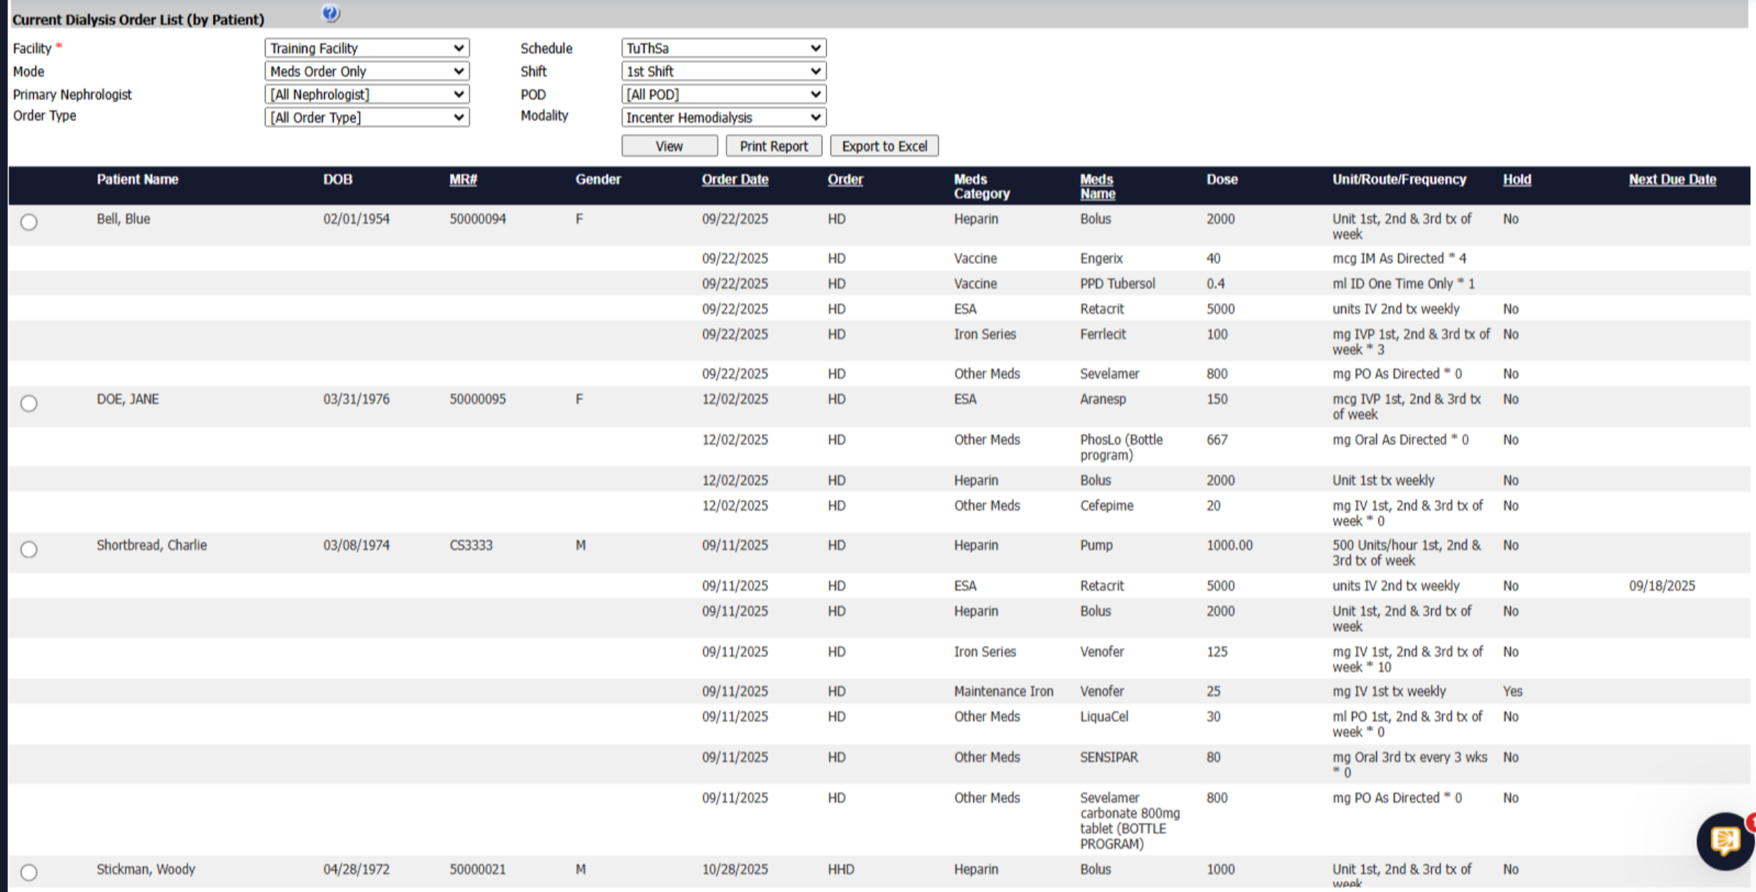
Task: Open the Facility dropdown
Action: pos(367,48)
